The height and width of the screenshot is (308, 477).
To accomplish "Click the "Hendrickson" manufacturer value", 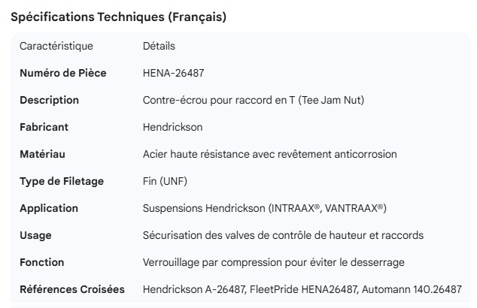I will click(173, 128).
